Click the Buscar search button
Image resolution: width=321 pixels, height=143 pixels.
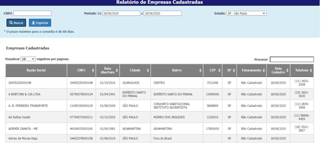(x=16, y=23)
